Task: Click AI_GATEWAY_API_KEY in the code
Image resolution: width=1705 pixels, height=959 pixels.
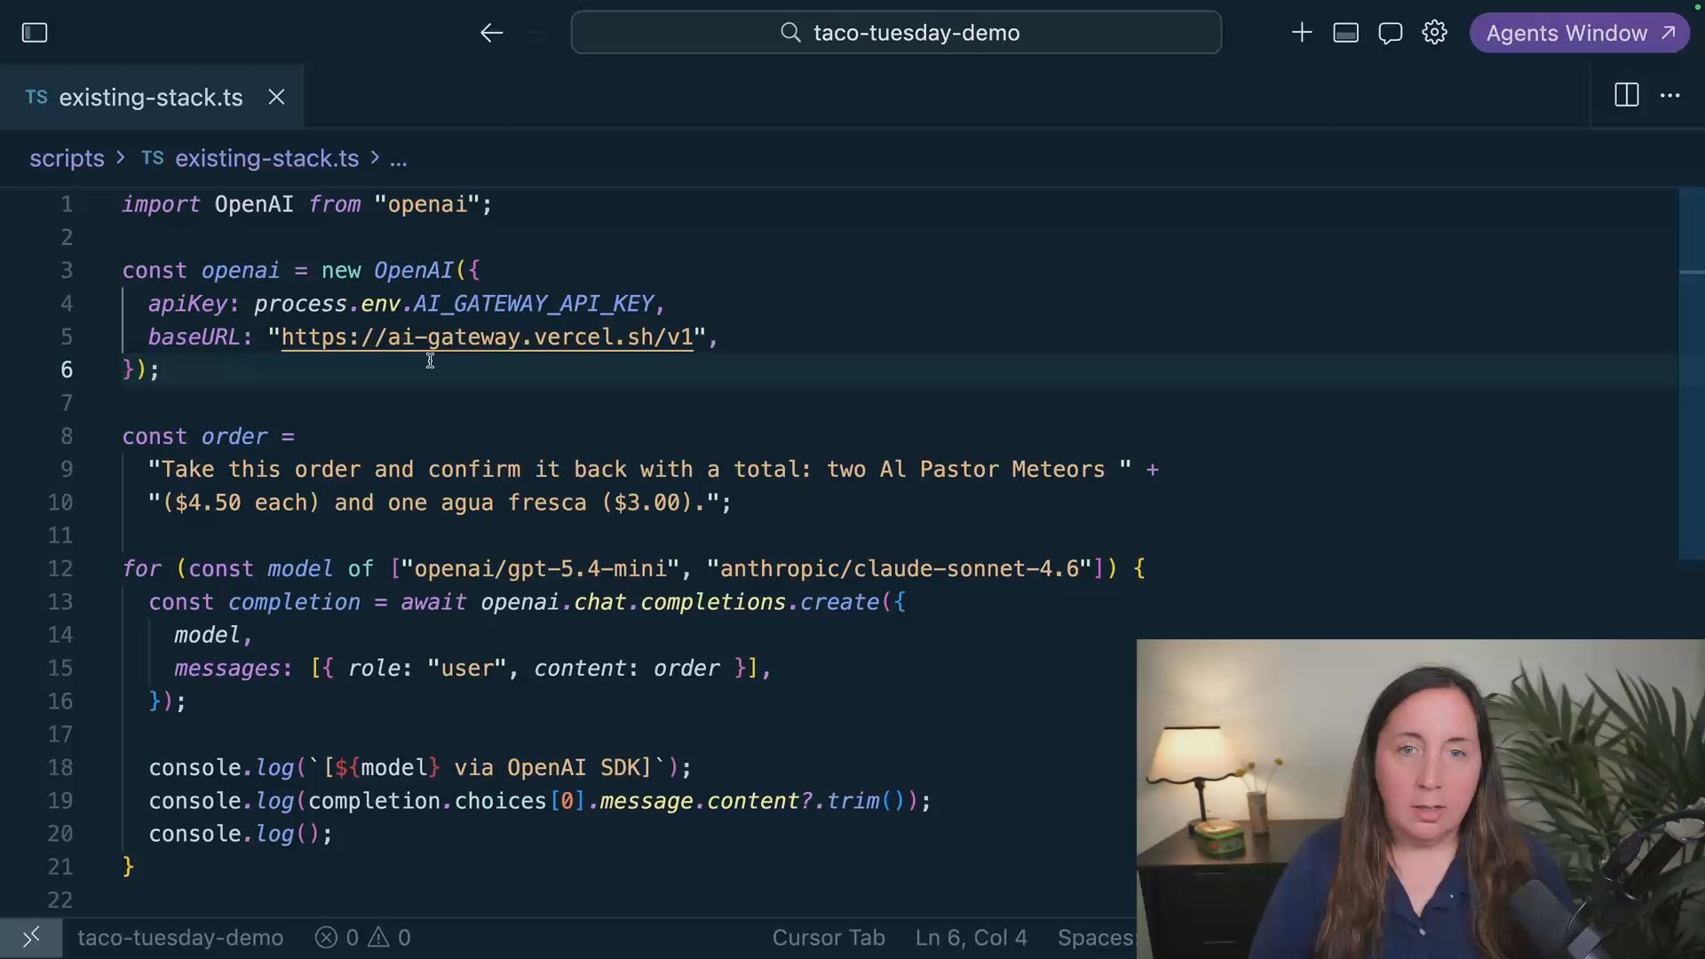Action: point(534,304)
